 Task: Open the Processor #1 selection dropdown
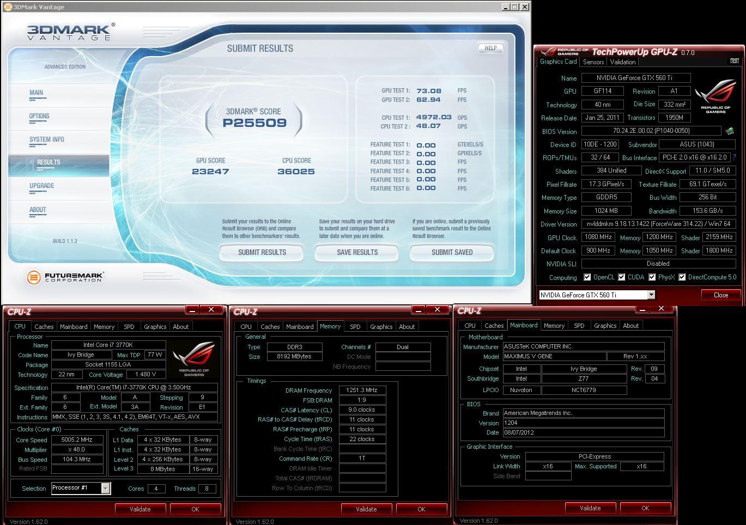(x=105, y=488)
